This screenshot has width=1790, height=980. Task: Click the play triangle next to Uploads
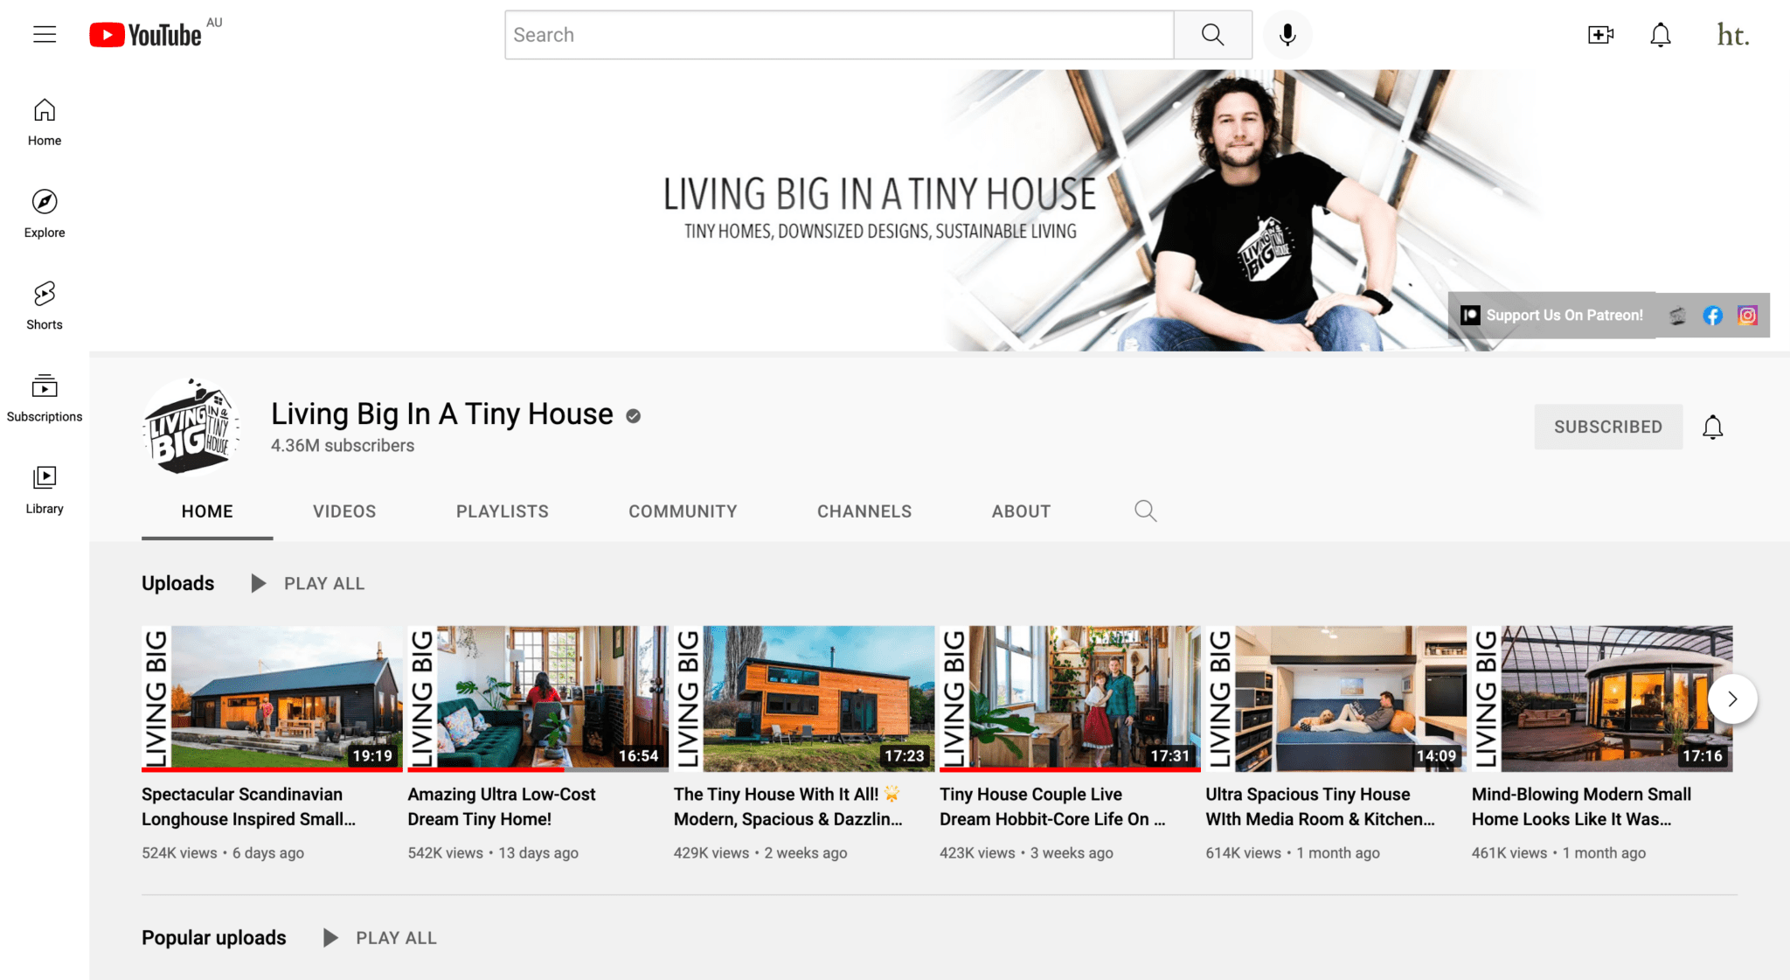tap(258, 583)
